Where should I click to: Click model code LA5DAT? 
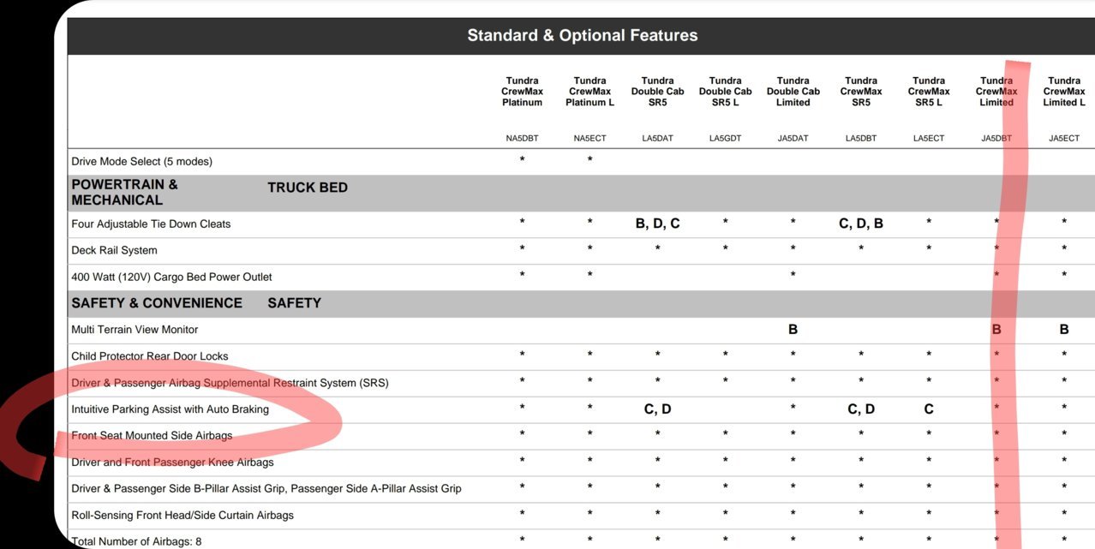click(657, 138)
